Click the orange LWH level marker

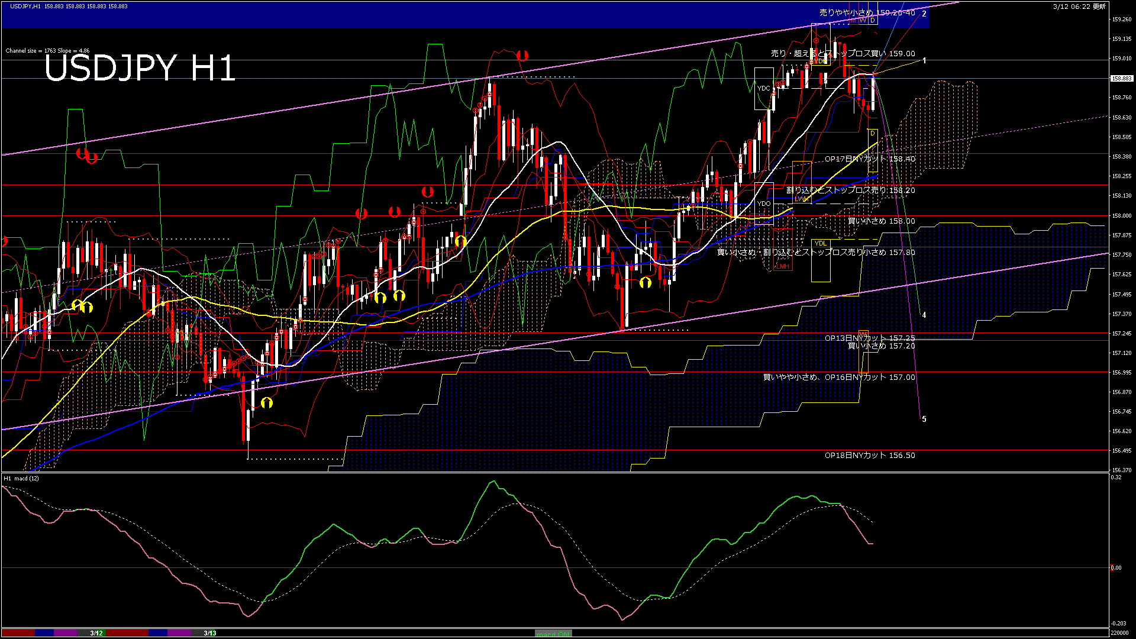coord(802,199)
